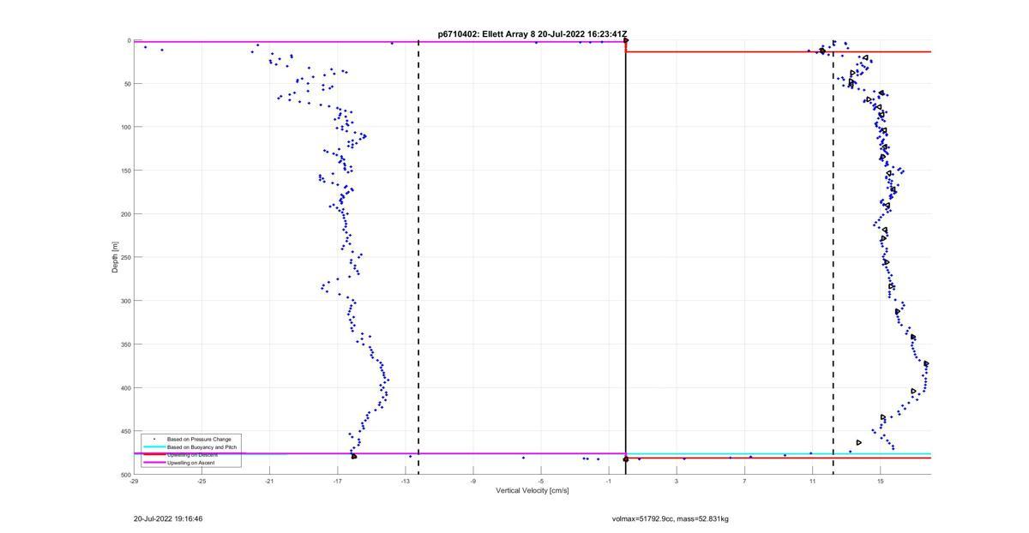
Task: Click the y-axis tick label 500
Action: (125, 475)
